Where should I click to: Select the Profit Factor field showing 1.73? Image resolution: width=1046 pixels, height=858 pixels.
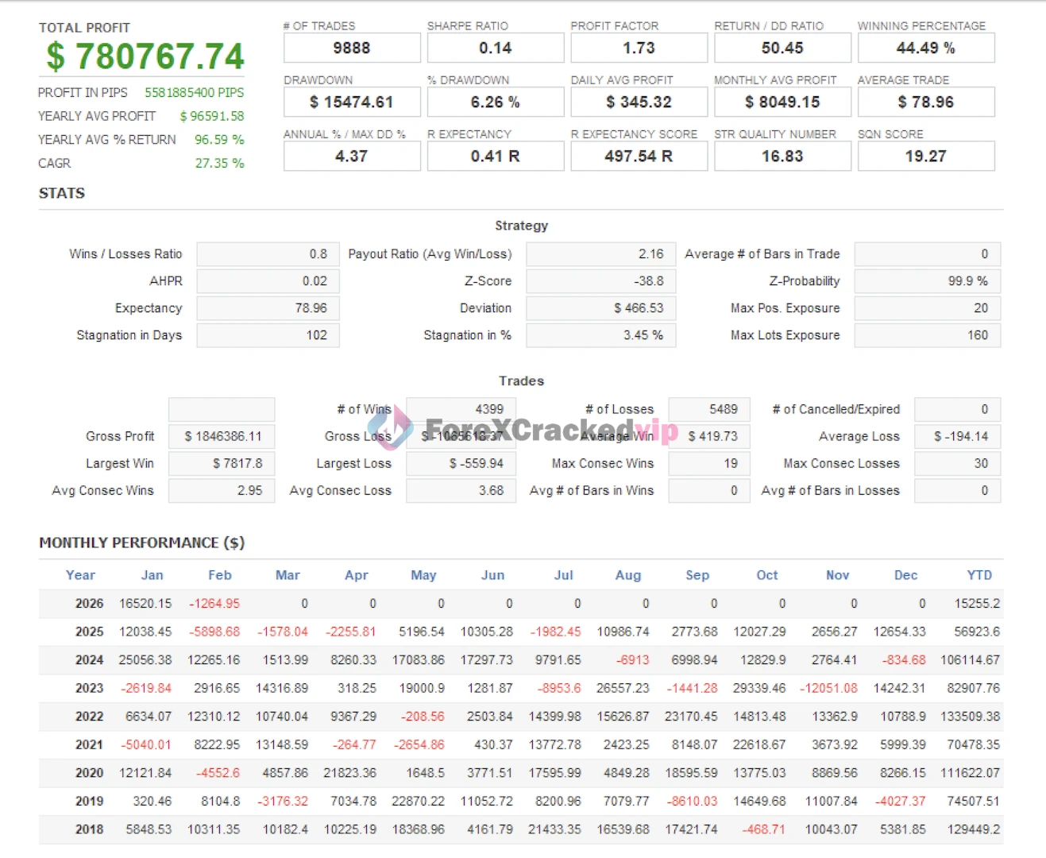click(x=639, y=48)
